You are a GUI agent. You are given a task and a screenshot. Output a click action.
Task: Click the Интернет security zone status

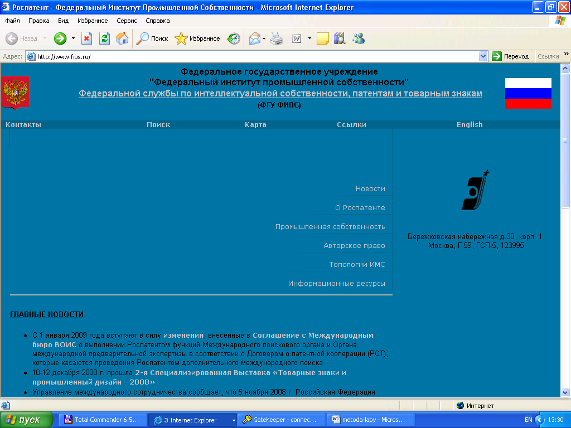point(476,406)
